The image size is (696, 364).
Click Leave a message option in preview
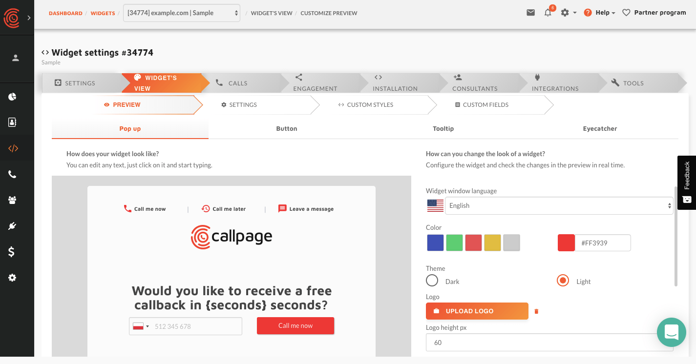[306, 209]
